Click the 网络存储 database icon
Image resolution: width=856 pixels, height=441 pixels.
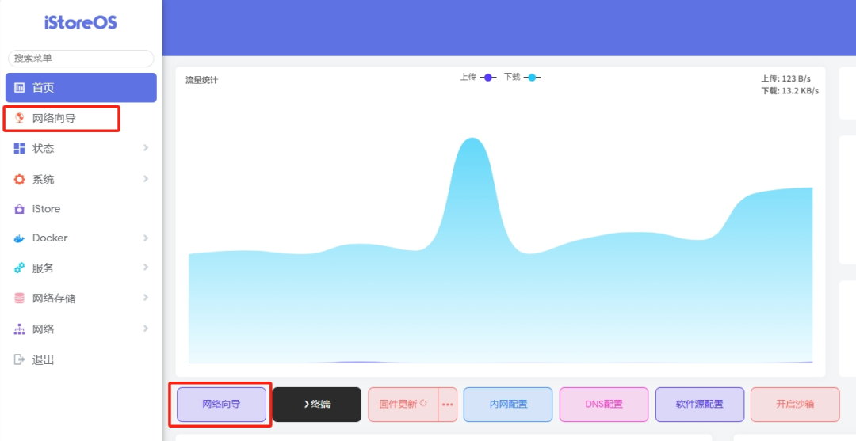20,298
